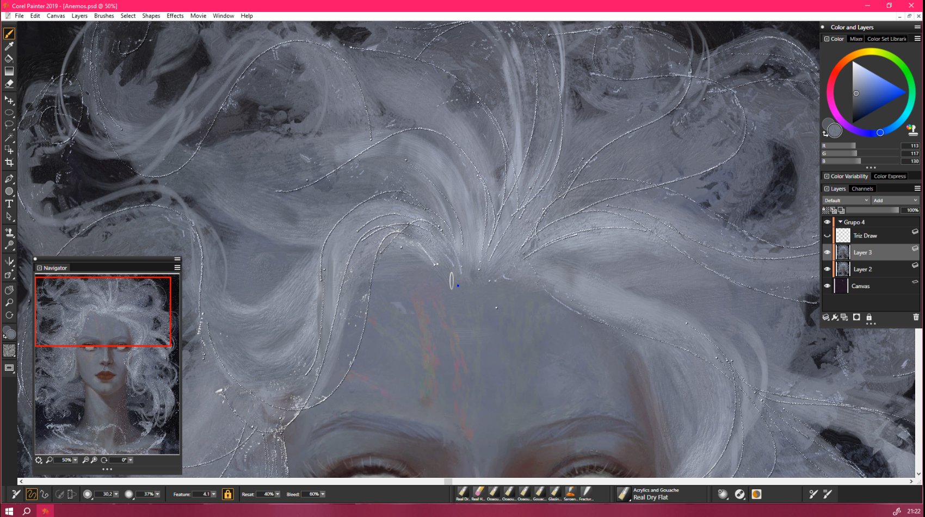925x517 pixels.
Task: Select the Lasso tool
Action: click(x=9, y=124)
